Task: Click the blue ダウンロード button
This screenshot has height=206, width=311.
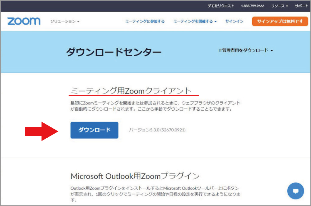Action: pos(95,130)
